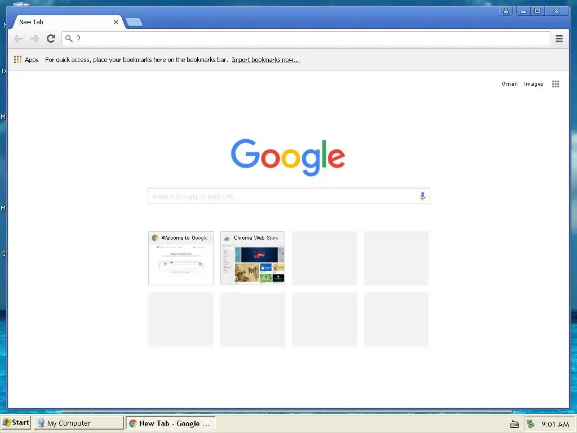Minimize the Chrome window
Image resolution: width=577 pixels, height=433 pixels.
523,11
